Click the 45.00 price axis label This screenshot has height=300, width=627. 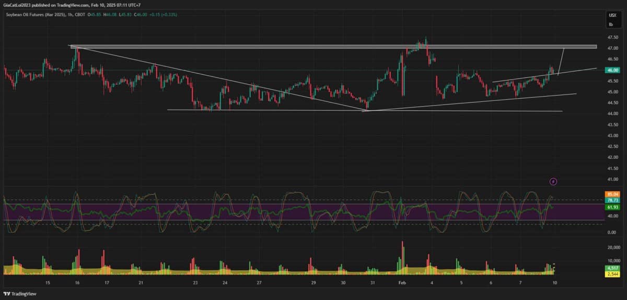coord(613,92)
